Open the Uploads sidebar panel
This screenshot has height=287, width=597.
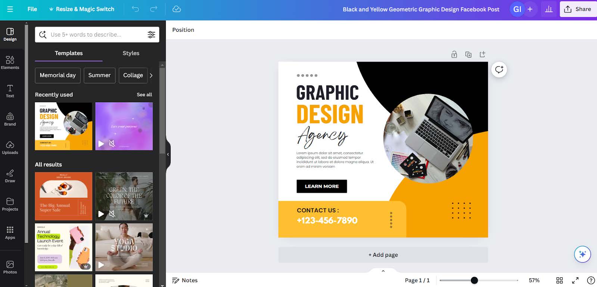click(x=10, y=148)
